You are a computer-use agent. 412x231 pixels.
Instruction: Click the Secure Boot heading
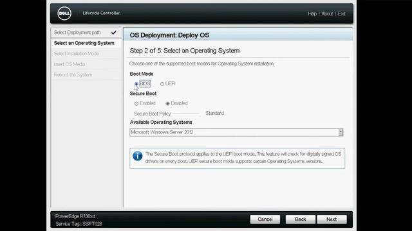143,94
